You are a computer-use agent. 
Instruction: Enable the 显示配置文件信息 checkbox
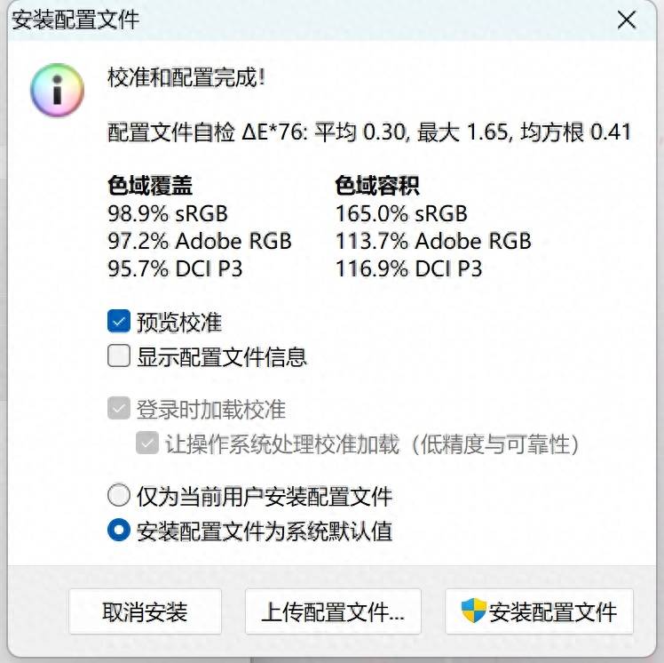[119, 357]
